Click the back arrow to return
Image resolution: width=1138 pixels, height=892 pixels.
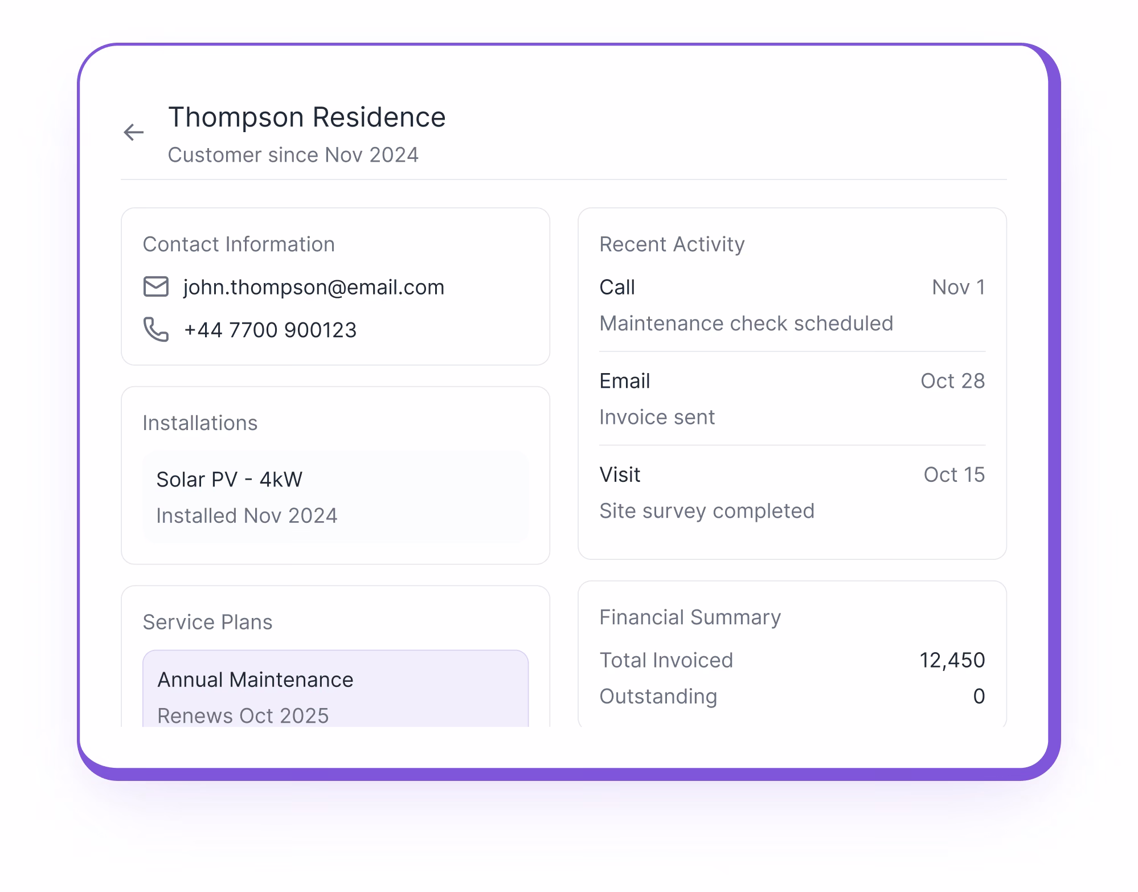133,131
